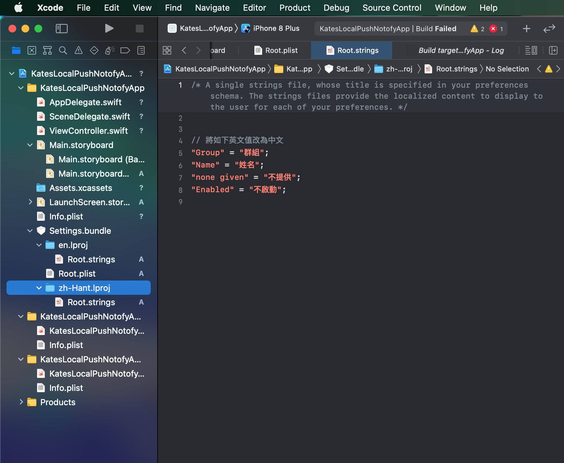Viewport: 564px width, 463px height.
Task: Open editor options lines icon
Action: tap(531, 50)
